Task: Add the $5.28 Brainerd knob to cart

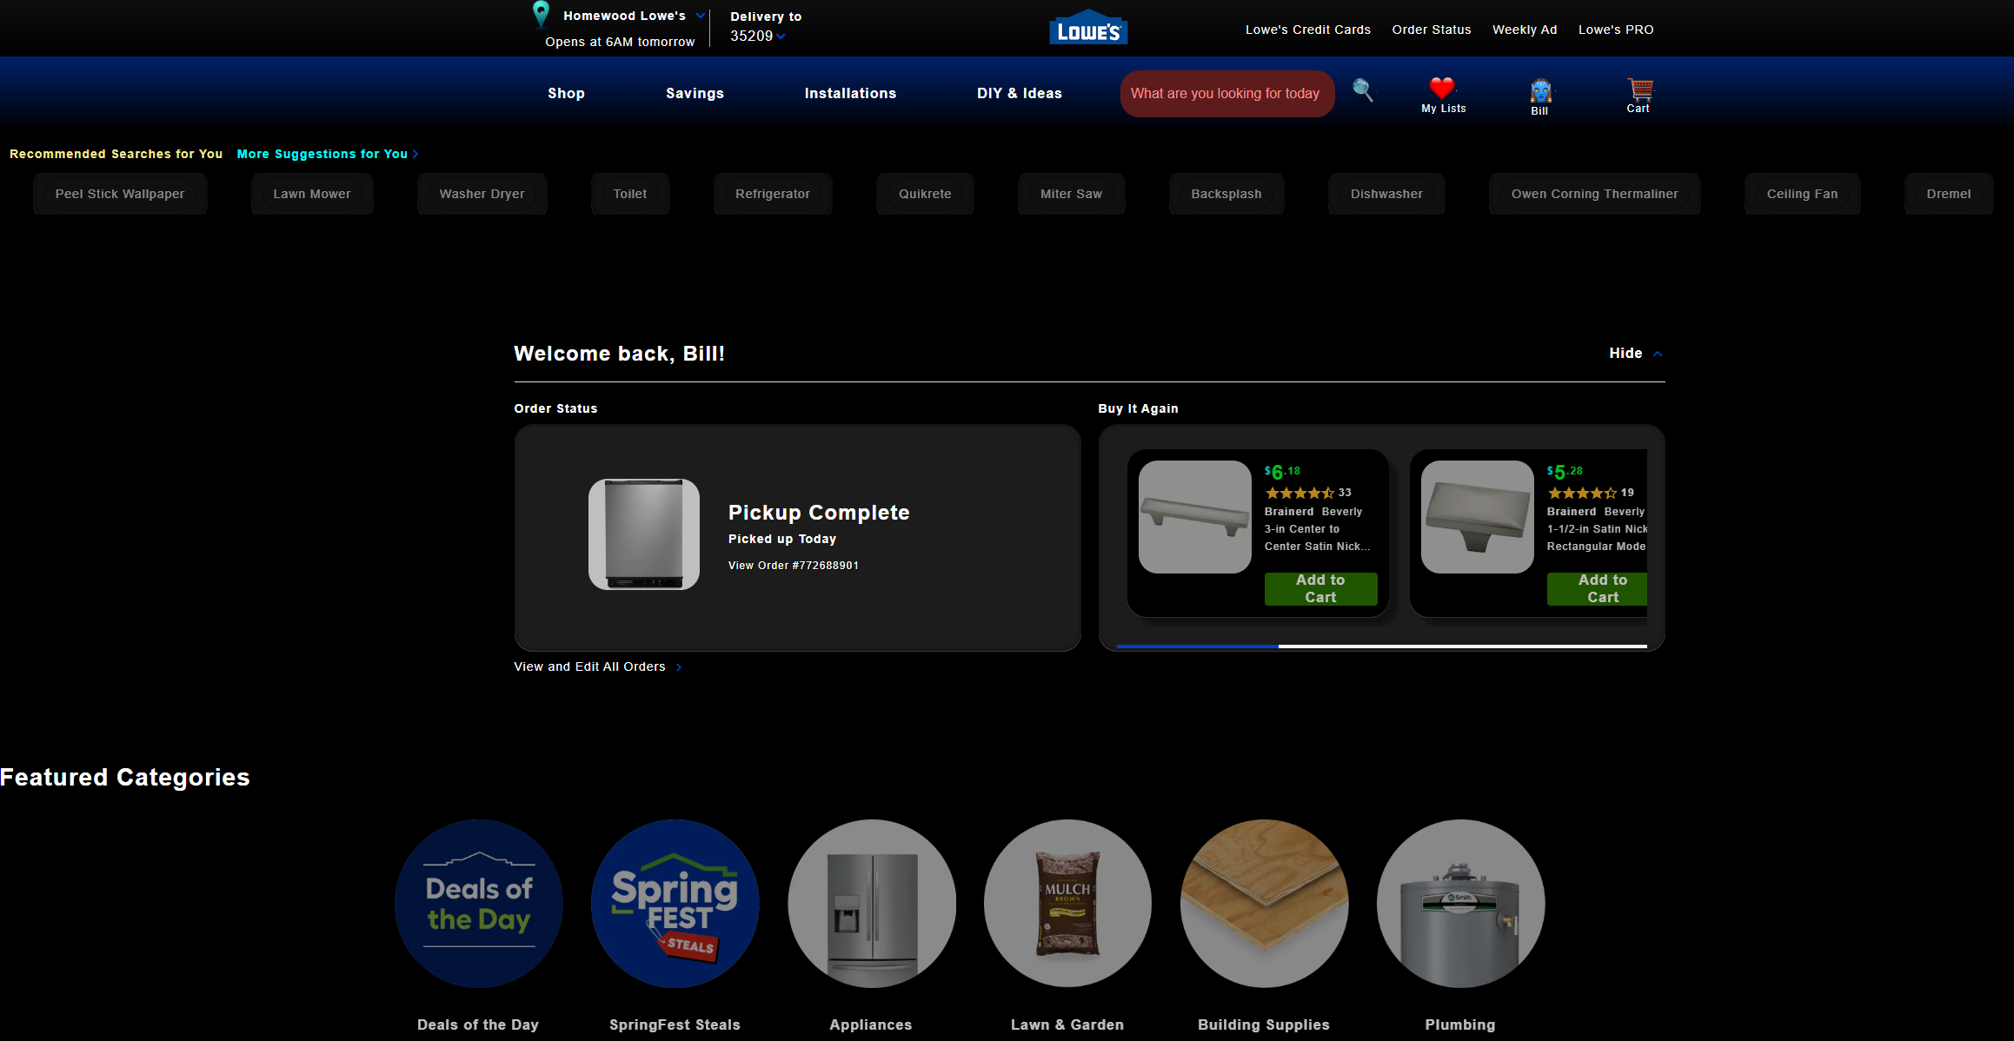Action: (1597, 588)
